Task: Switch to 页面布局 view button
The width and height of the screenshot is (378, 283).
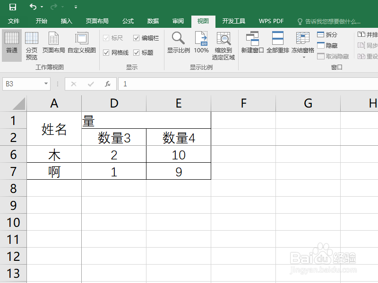Action: click(53, 42)
